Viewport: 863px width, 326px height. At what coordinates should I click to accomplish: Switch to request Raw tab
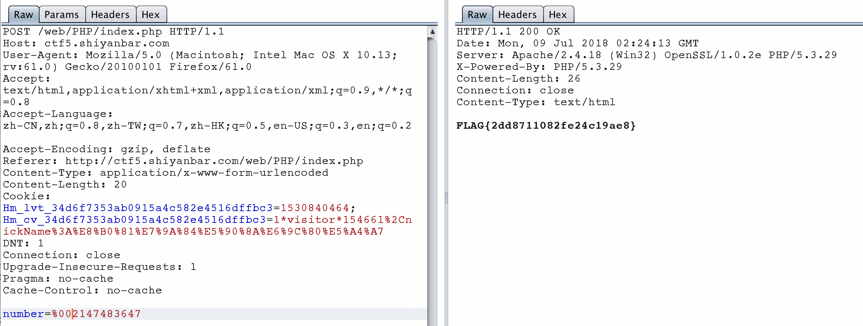click(x=24, y=15)
